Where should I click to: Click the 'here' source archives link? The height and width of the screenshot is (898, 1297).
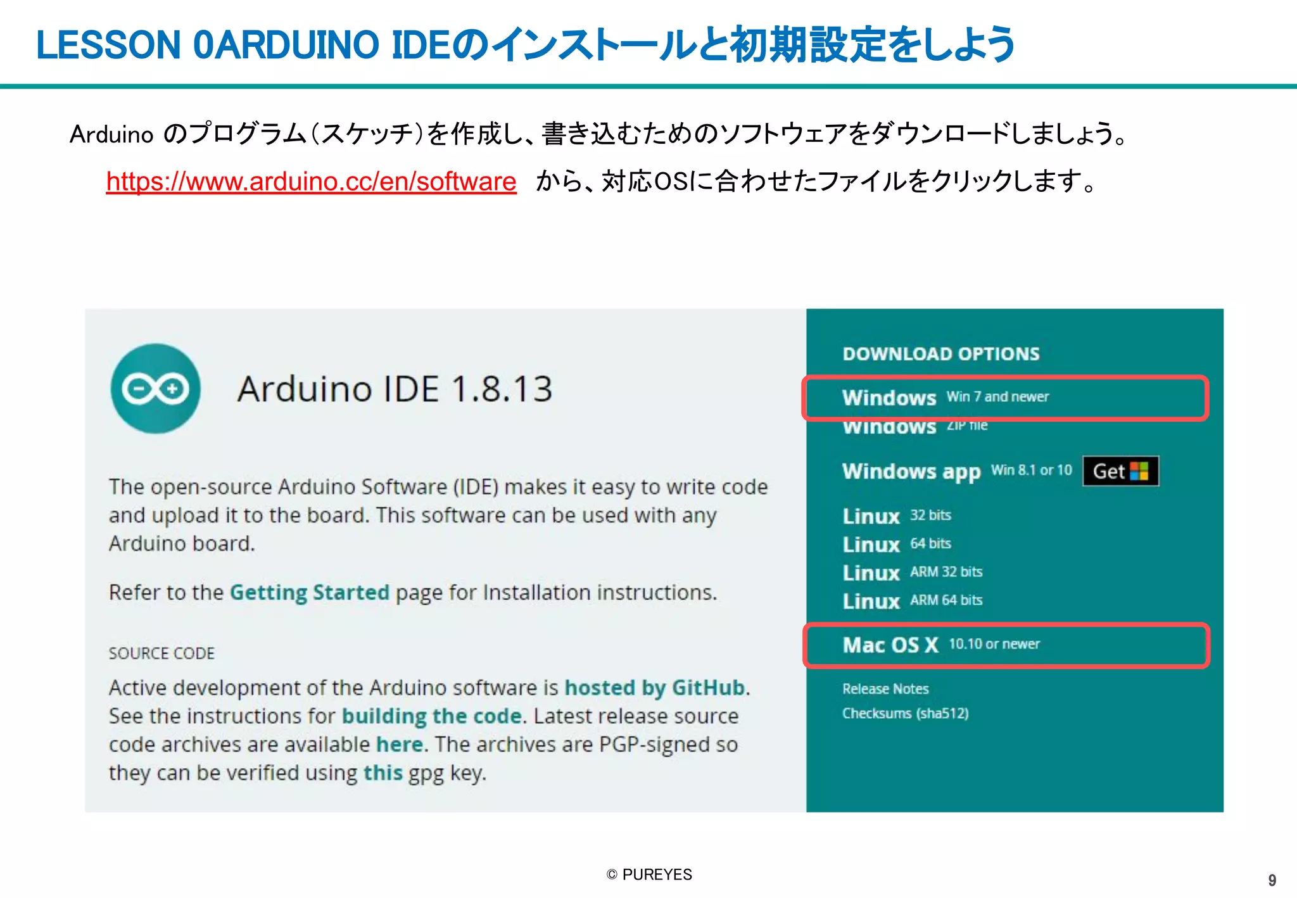pos(399,744)
